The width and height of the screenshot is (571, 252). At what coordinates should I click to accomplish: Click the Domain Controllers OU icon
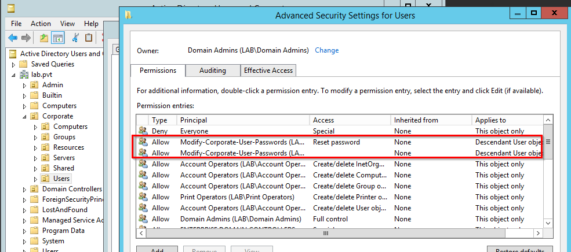point(34,189)
